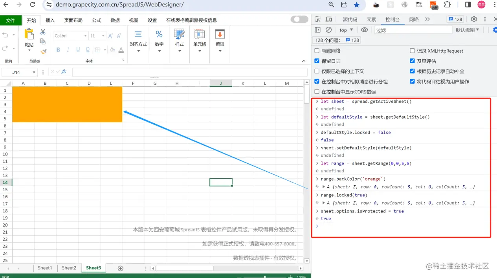Open the console top context dropdown
This screenshot has width=497, height=278.
coord(346,30)
